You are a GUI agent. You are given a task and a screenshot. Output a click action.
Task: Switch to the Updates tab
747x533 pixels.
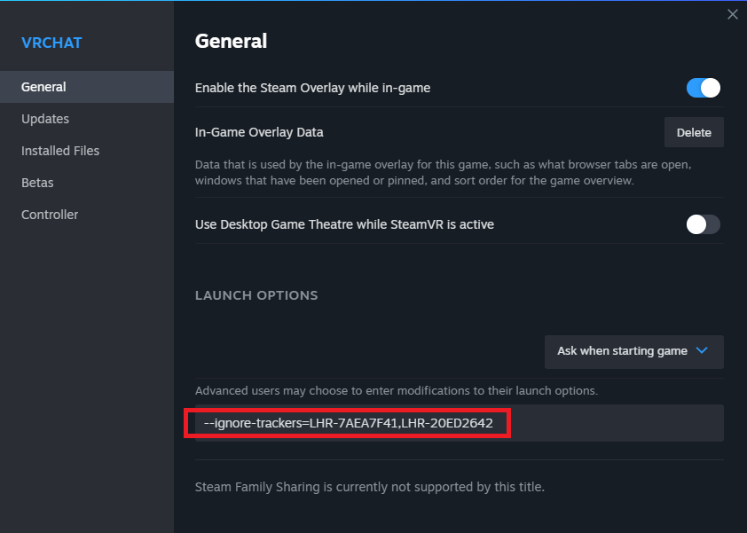click(45, 119)
